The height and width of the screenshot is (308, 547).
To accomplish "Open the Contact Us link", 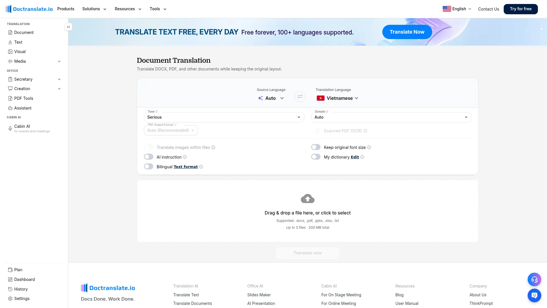I will (488, 9).
